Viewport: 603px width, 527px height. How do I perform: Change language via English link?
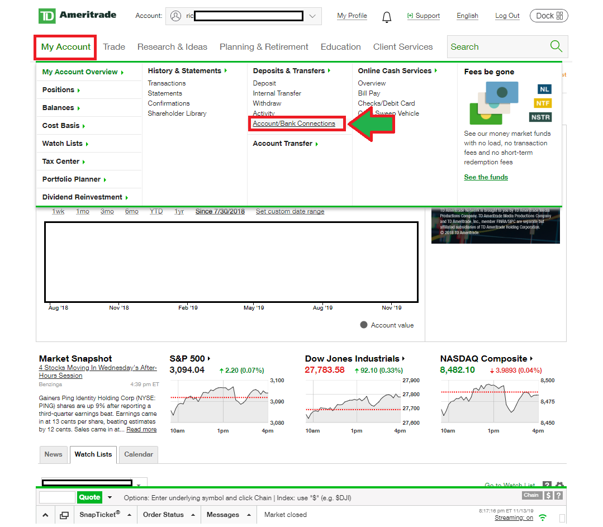click(467, 16)
